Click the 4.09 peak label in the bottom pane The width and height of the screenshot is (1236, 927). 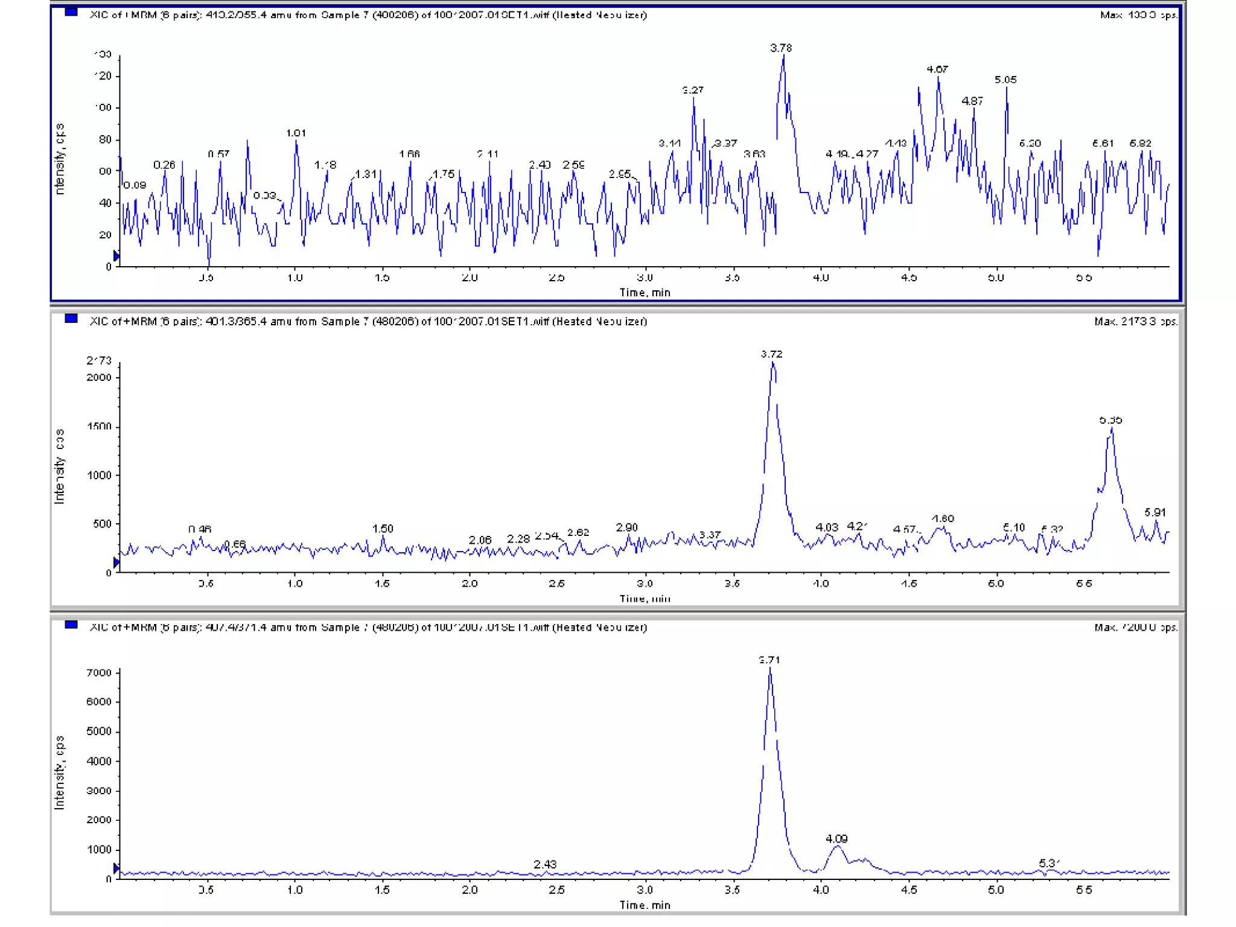click(836, 839)
